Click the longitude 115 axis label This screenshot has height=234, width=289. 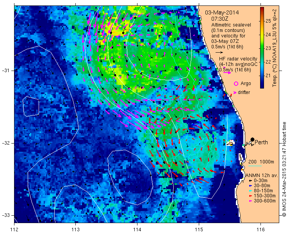tap(199, 230)
